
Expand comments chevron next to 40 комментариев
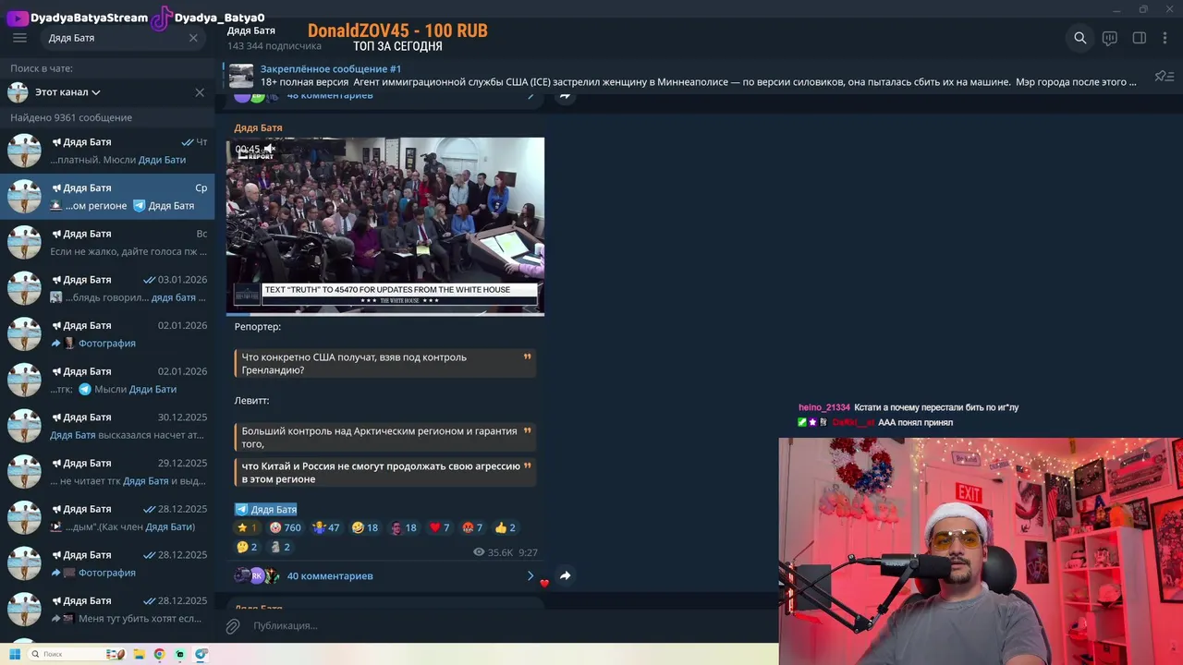click(x=531, y=575)
